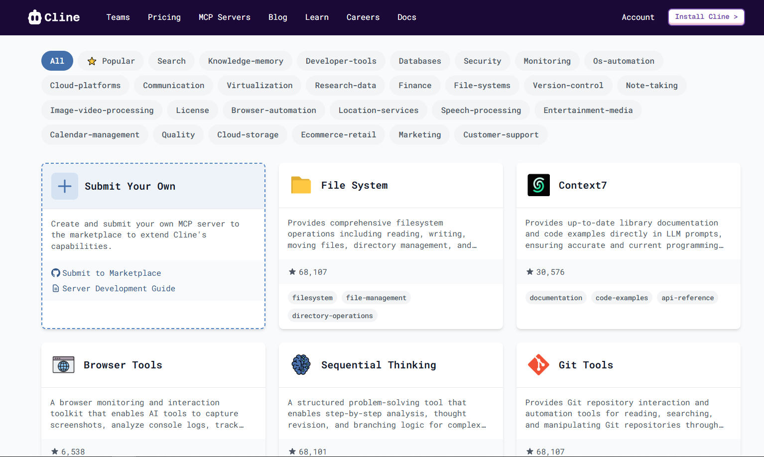Filter by License category
This screenshot has height=457, width=764.
tap(192, 110)
